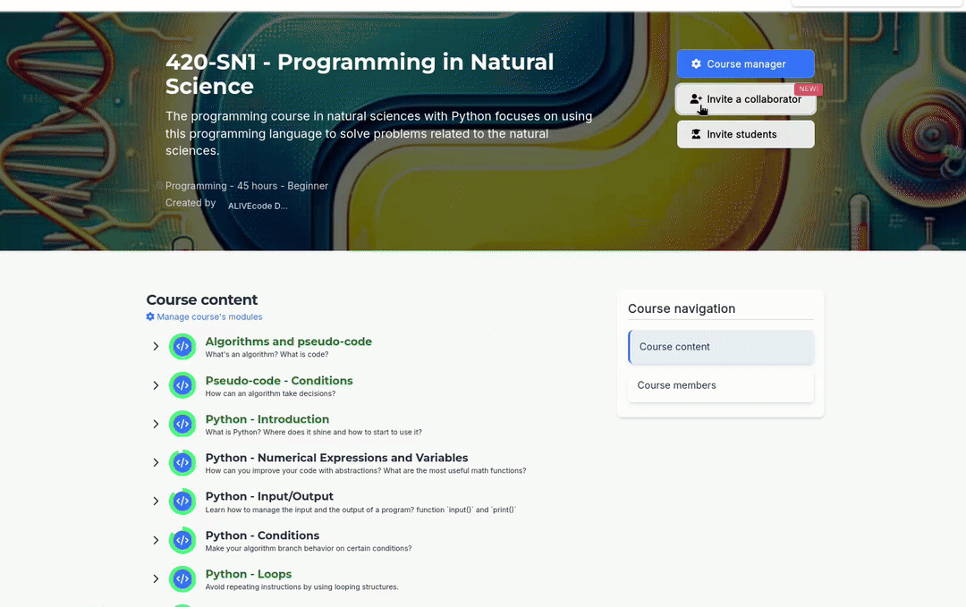Click the code icon beside Python - Conditions
Screen dimensions: 966x607
pos(182,541)
